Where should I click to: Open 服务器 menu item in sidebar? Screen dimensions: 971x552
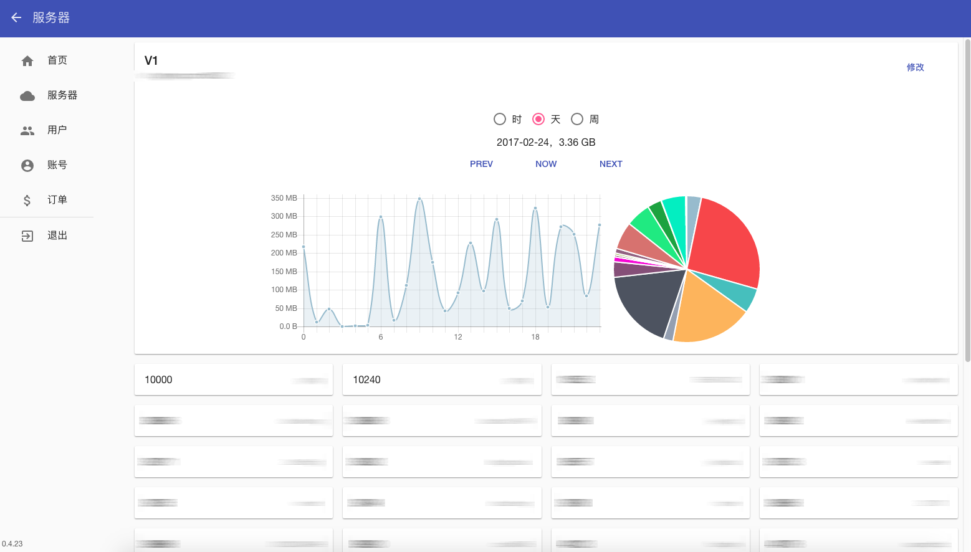47,95
